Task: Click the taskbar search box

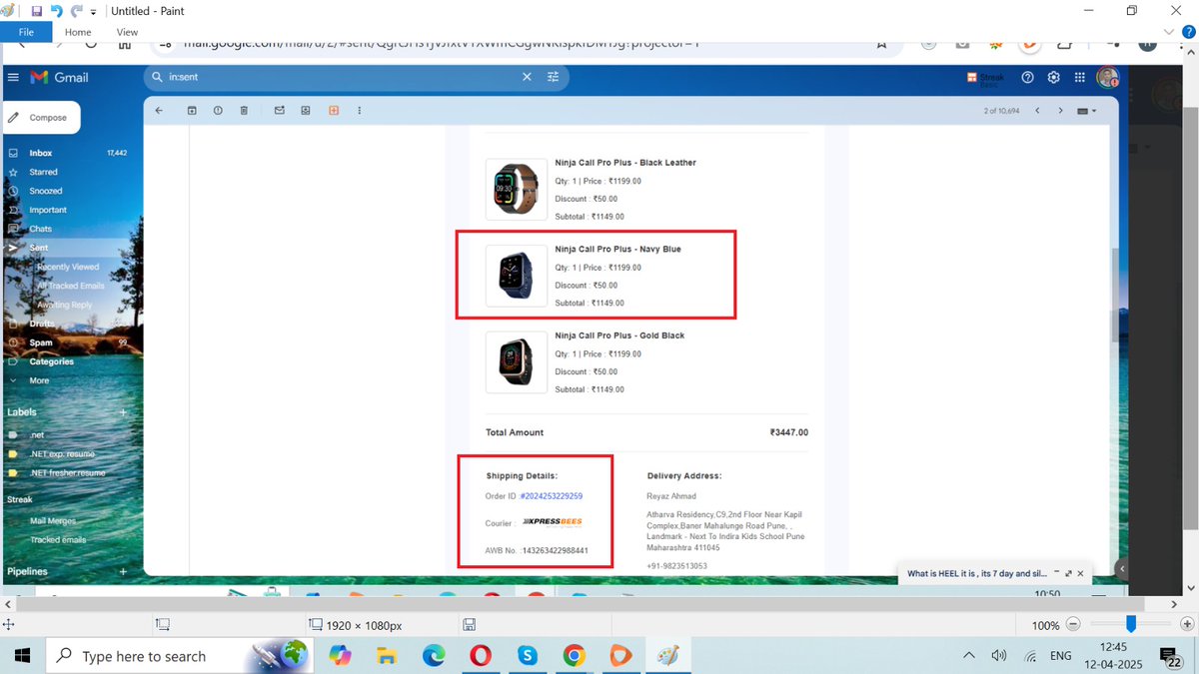Action: point(180,656)
